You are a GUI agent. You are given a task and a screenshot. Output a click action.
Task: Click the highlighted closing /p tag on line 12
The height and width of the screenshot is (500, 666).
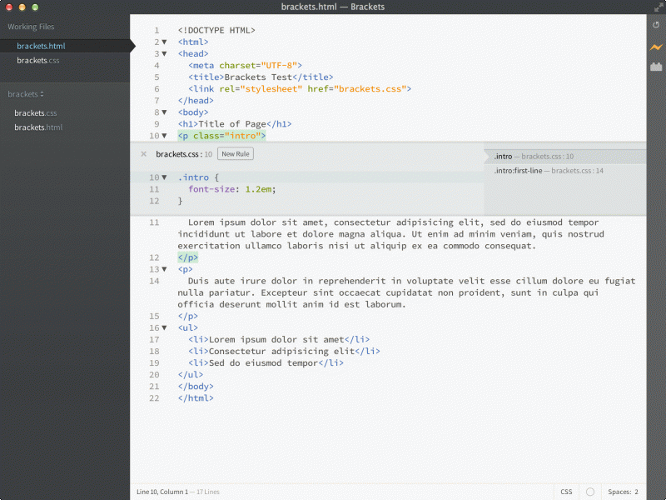click(x=188, y=257)
